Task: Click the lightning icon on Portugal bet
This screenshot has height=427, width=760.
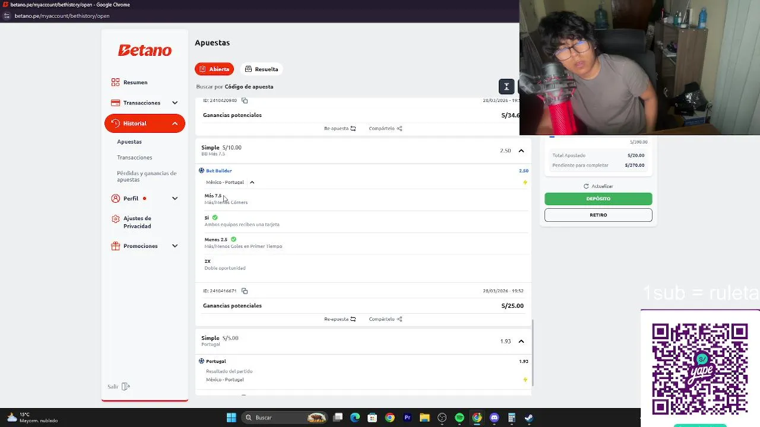Action: pos(525,380)
